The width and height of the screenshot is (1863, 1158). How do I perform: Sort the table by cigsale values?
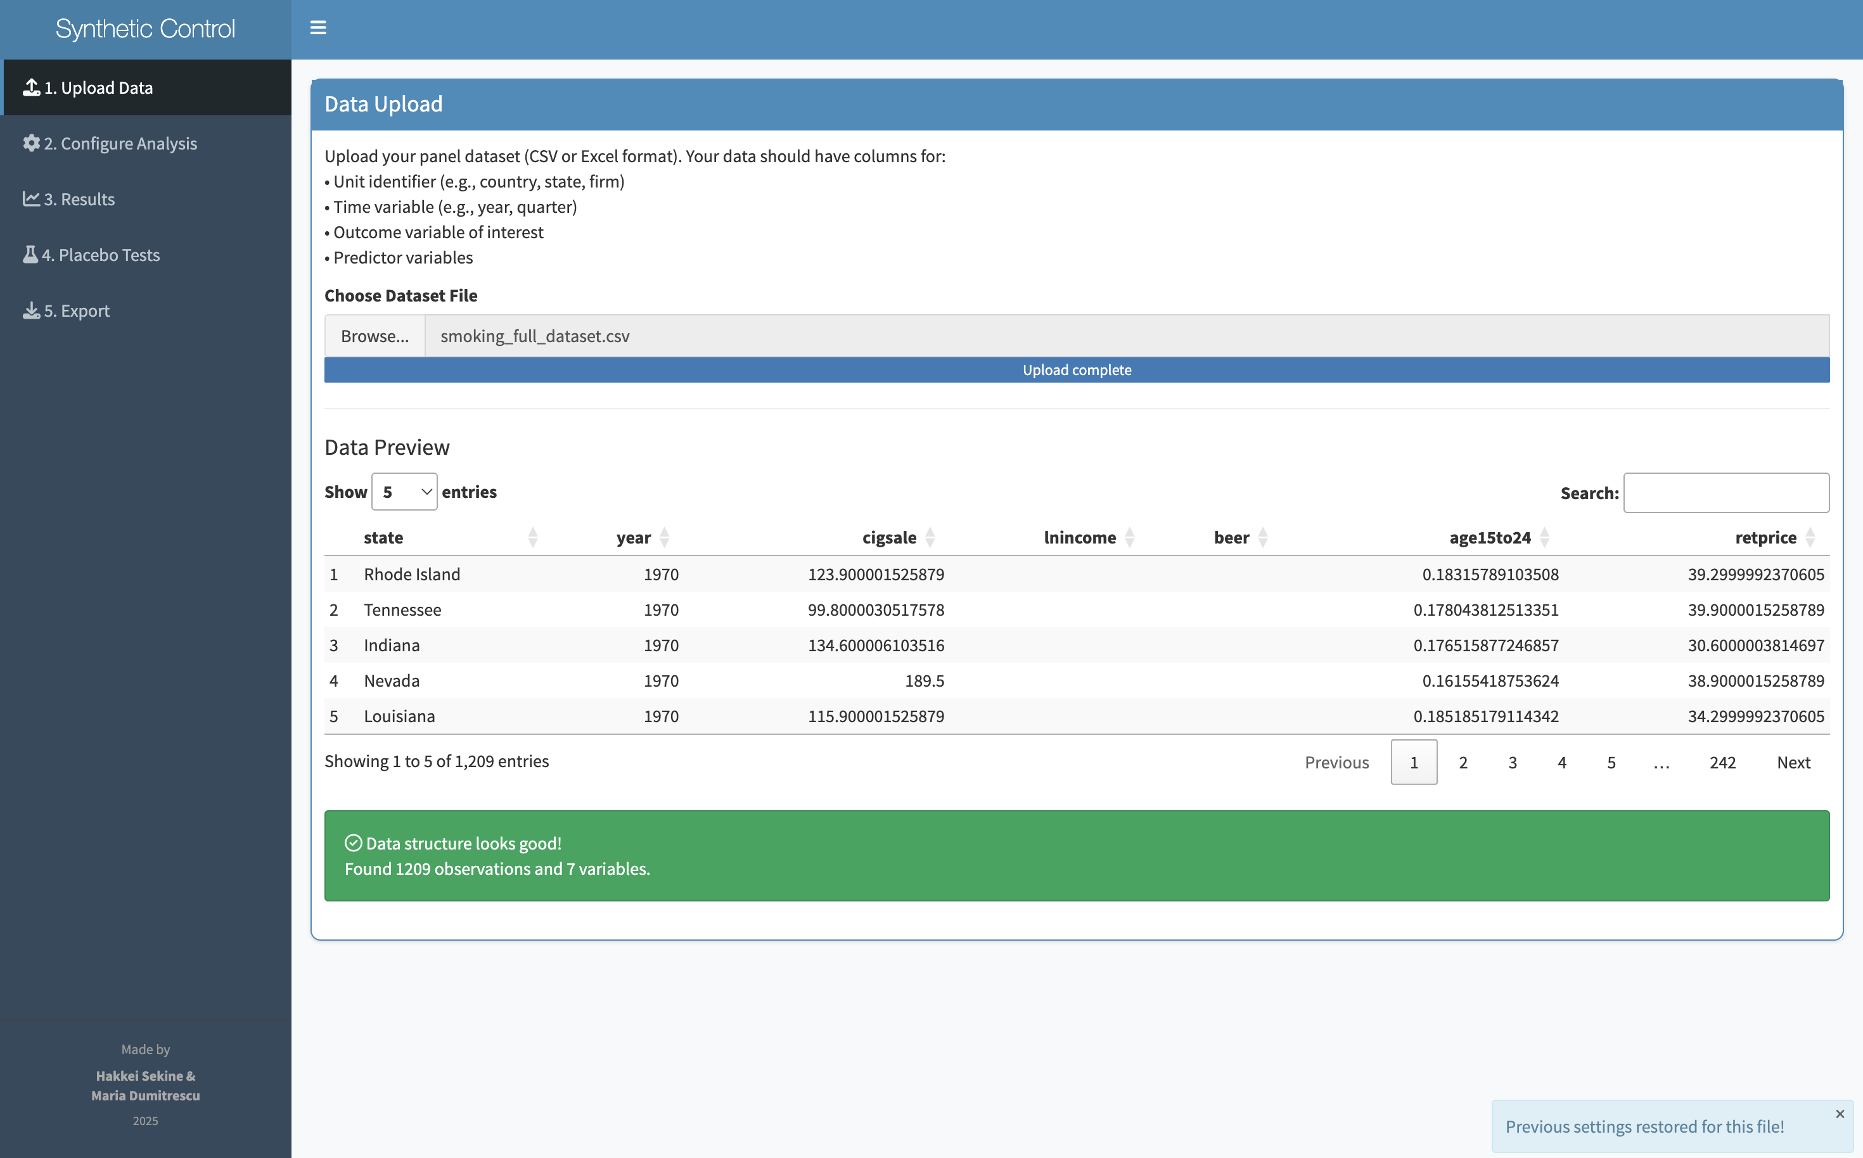click(x=930, y=537)
